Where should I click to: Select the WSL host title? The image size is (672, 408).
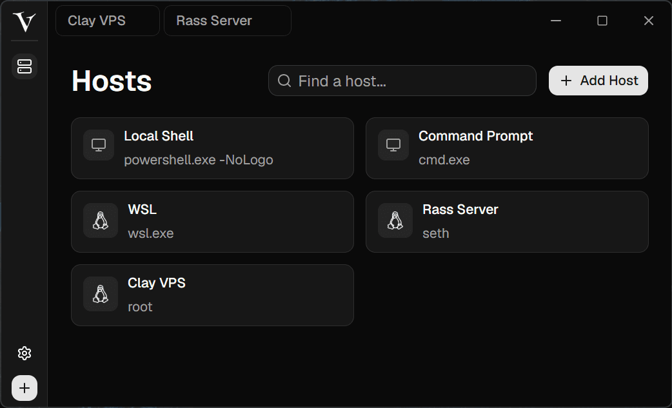pyautogui.click(x=143, y=209)
